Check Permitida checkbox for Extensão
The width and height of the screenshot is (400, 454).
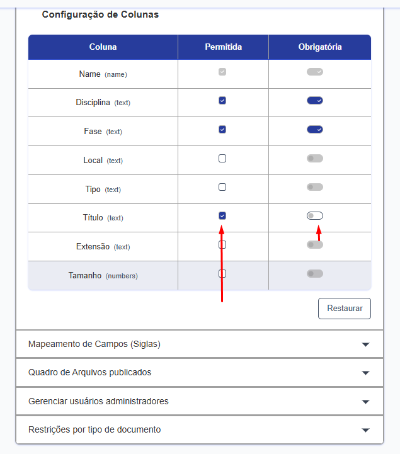pyautogui.click(x=222, y=244)
